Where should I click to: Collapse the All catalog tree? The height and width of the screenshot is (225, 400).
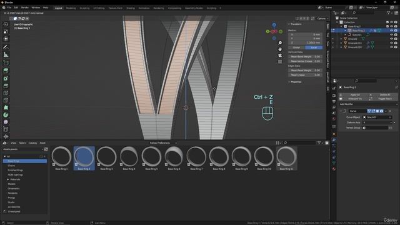click(4, 156)
